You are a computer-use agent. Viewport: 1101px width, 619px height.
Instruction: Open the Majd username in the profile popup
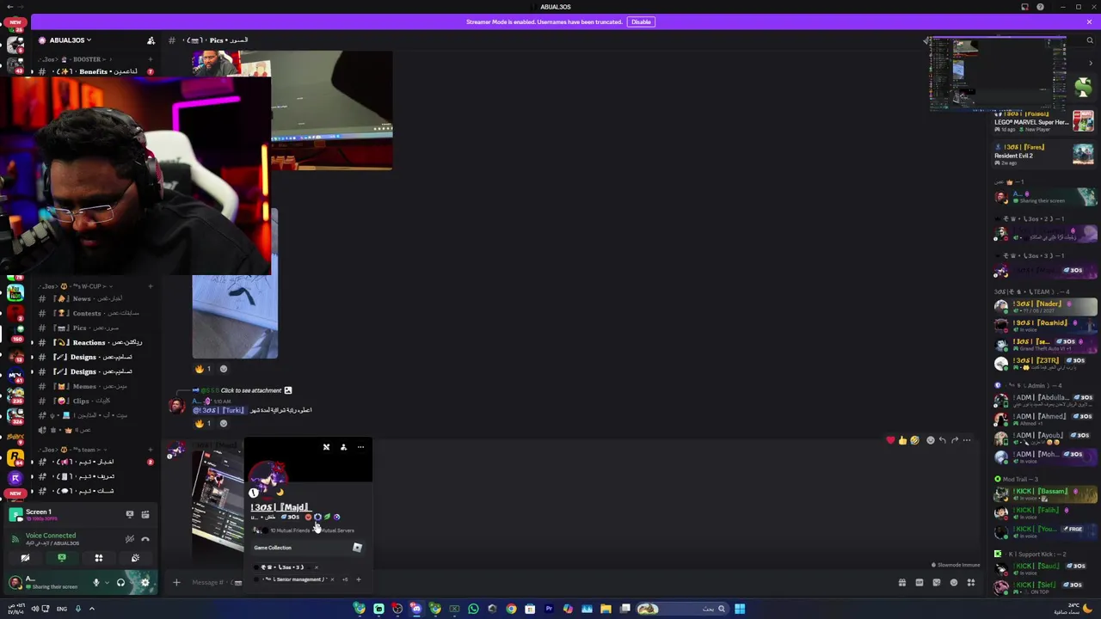coord(281,507)
